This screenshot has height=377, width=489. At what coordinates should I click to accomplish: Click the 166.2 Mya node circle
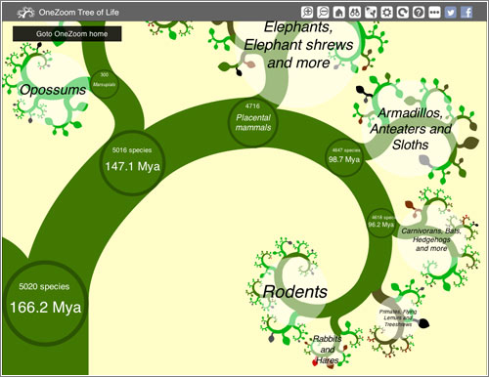pyautogui.click(x=46, y=303)
